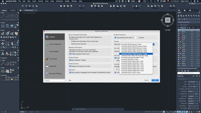Click the Undo arrow in top toolbar
The image size is (201, 113).
pyautogui.click(x=80, y=6)
